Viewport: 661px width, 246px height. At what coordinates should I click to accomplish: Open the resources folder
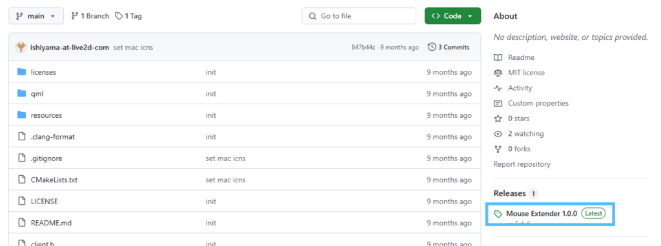click(46, 115)
